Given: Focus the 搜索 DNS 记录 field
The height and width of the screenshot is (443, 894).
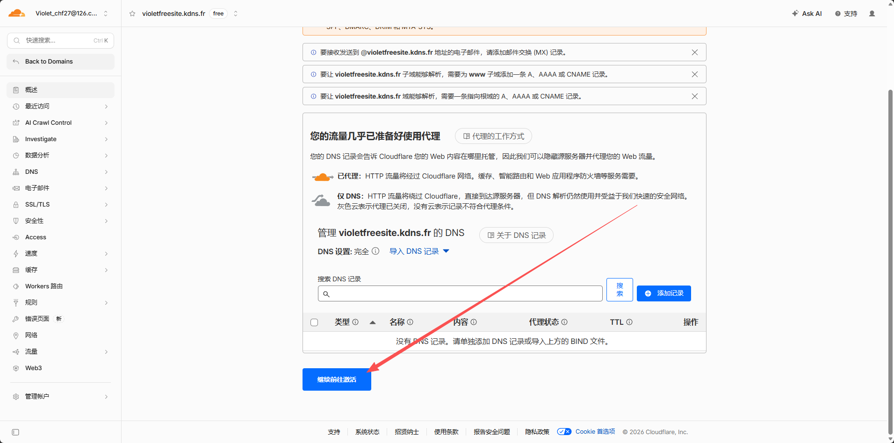Looking at the screenshot, I should click(x=460, y=293).
